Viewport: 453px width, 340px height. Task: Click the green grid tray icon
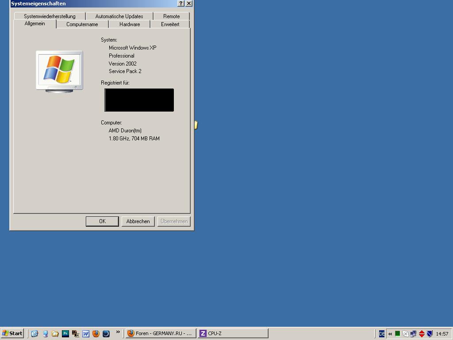click(x=398, y=334)
